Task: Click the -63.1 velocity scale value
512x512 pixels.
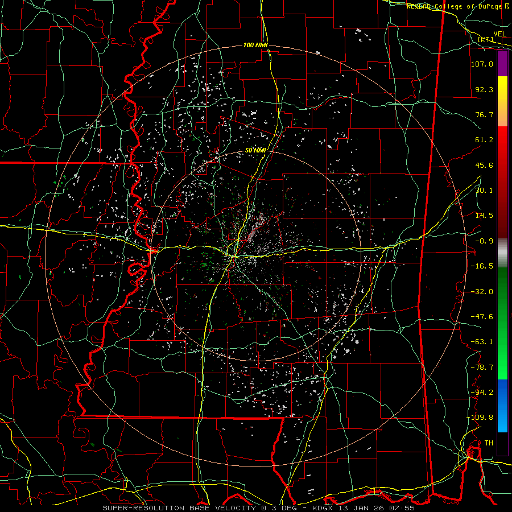Action: pyautogui.click(x=482, y=342)
